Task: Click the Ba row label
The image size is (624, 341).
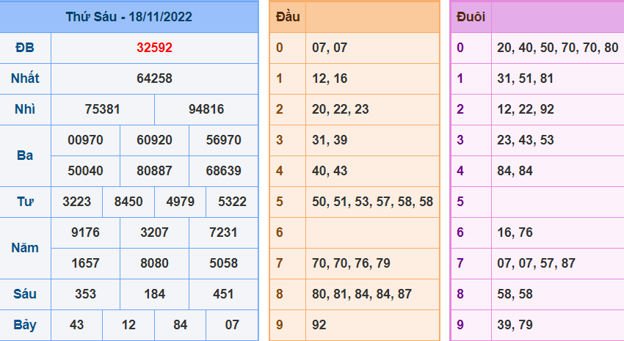Action: 25,155
